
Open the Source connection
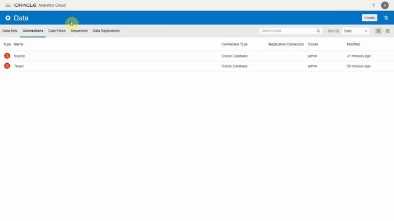[x=19, y=56]
